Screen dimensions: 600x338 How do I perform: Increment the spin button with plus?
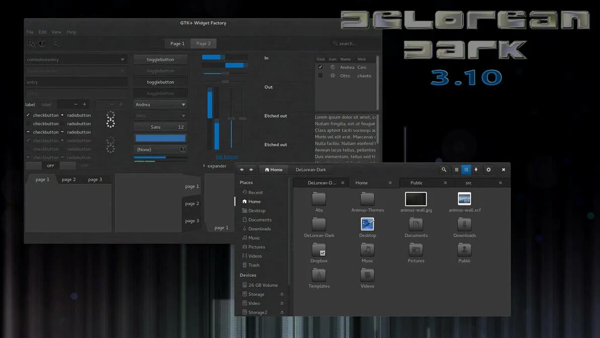[x=85, y=104]
